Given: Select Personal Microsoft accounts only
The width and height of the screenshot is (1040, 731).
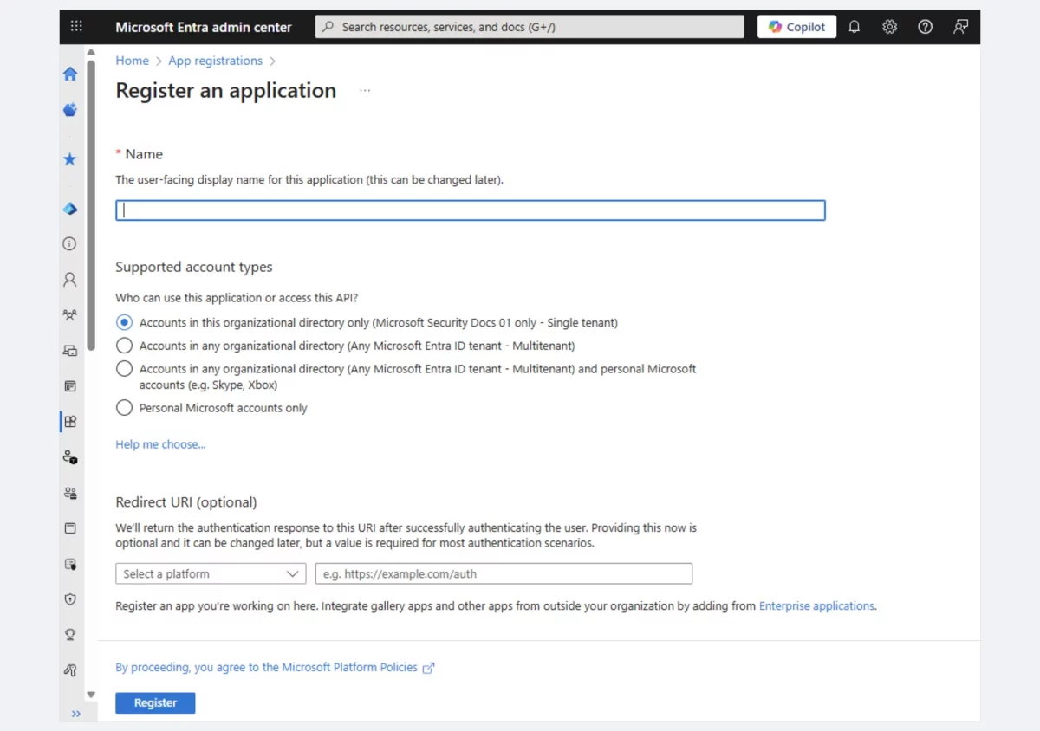Looking at the screenshot, I should pyautogui.click(x=124, y=408).
